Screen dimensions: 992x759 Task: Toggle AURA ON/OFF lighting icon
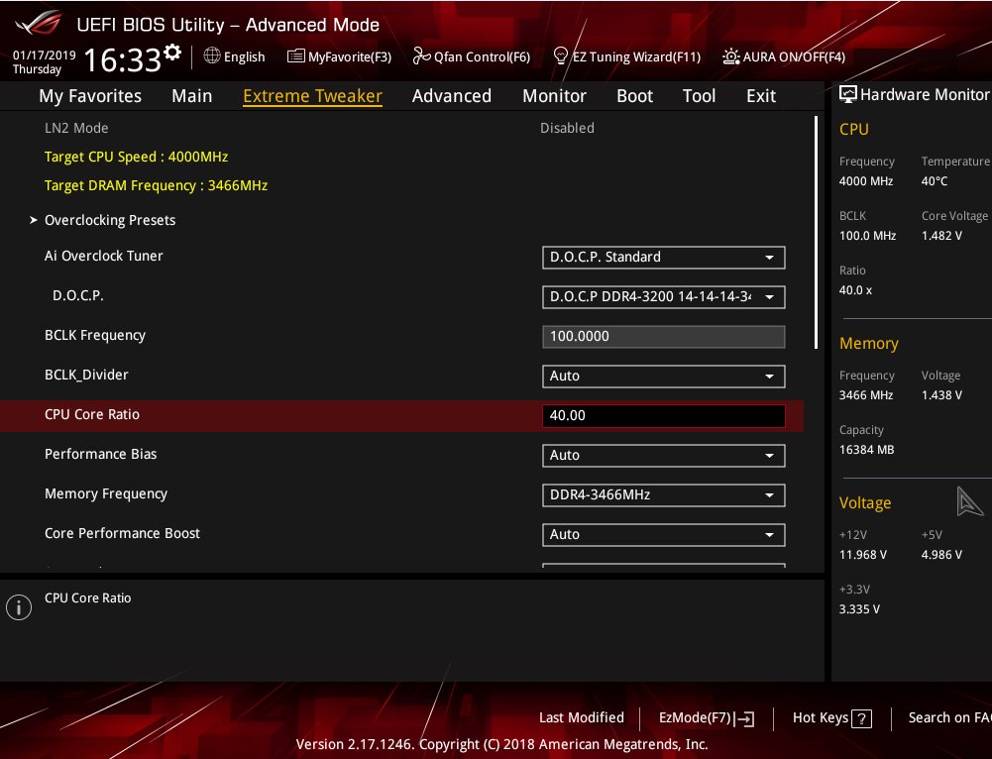731,56
